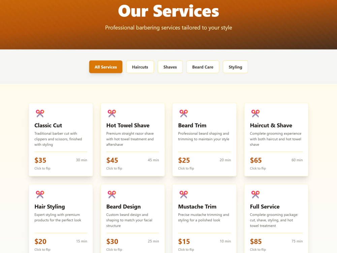Click the 75 min duration

click(x=297, y=241)
